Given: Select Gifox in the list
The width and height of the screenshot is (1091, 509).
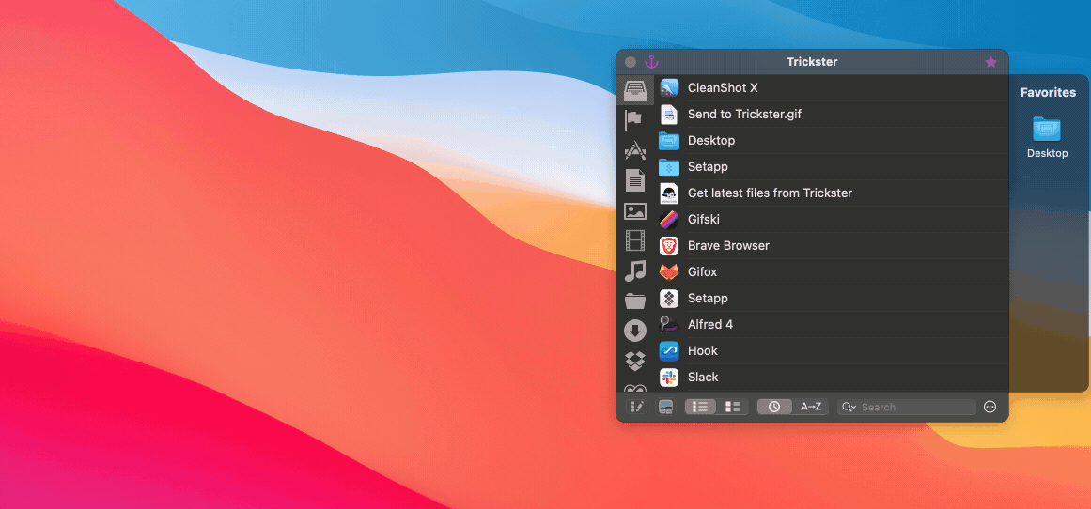Looking at the screenshot, I should (x=832, y=272).
